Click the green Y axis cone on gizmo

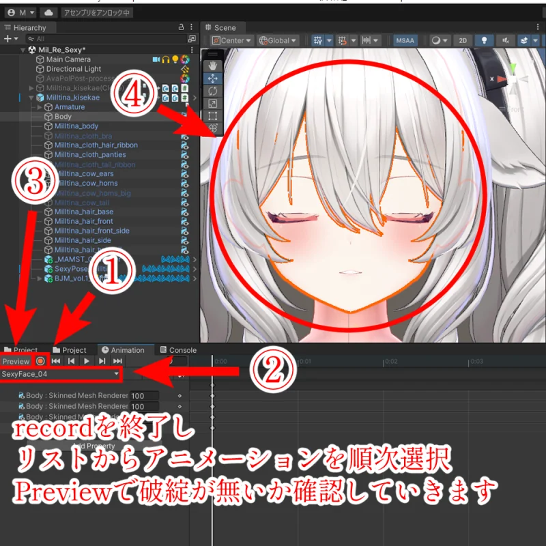(x=513, y=67)
